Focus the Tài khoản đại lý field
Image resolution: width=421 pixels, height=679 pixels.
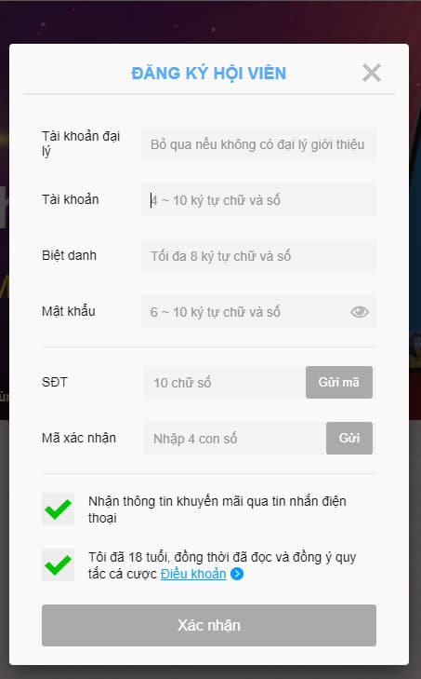258,143
